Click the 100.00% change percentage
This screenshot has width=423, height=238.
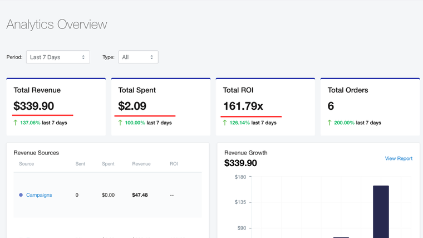135,123
